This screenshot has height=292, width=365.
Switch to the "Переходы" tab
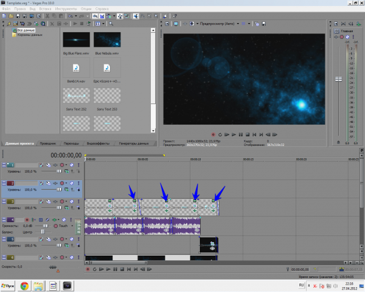click(71, 143)
